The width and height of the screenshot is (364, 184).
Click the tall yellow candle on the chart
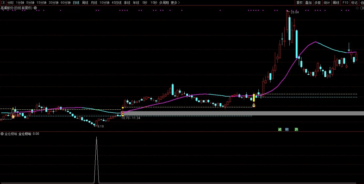(254, 98)
